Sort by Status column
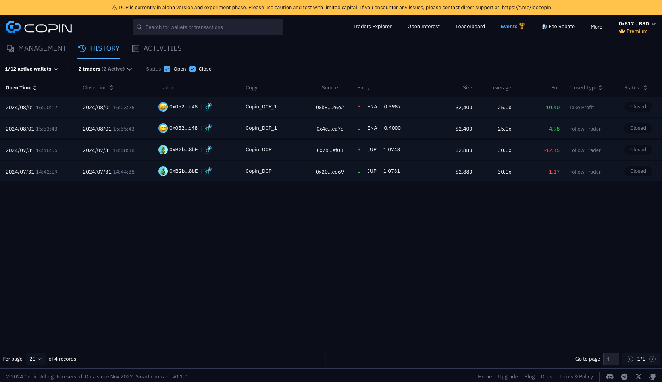This screenshot has width=662, height=382. click(x=635, y=88)
